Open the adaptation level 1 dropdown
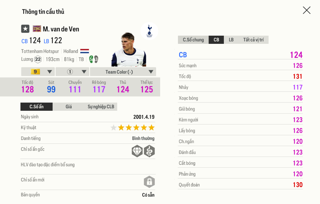This screenshot has width=320, height=204. [x=72, y=72]
